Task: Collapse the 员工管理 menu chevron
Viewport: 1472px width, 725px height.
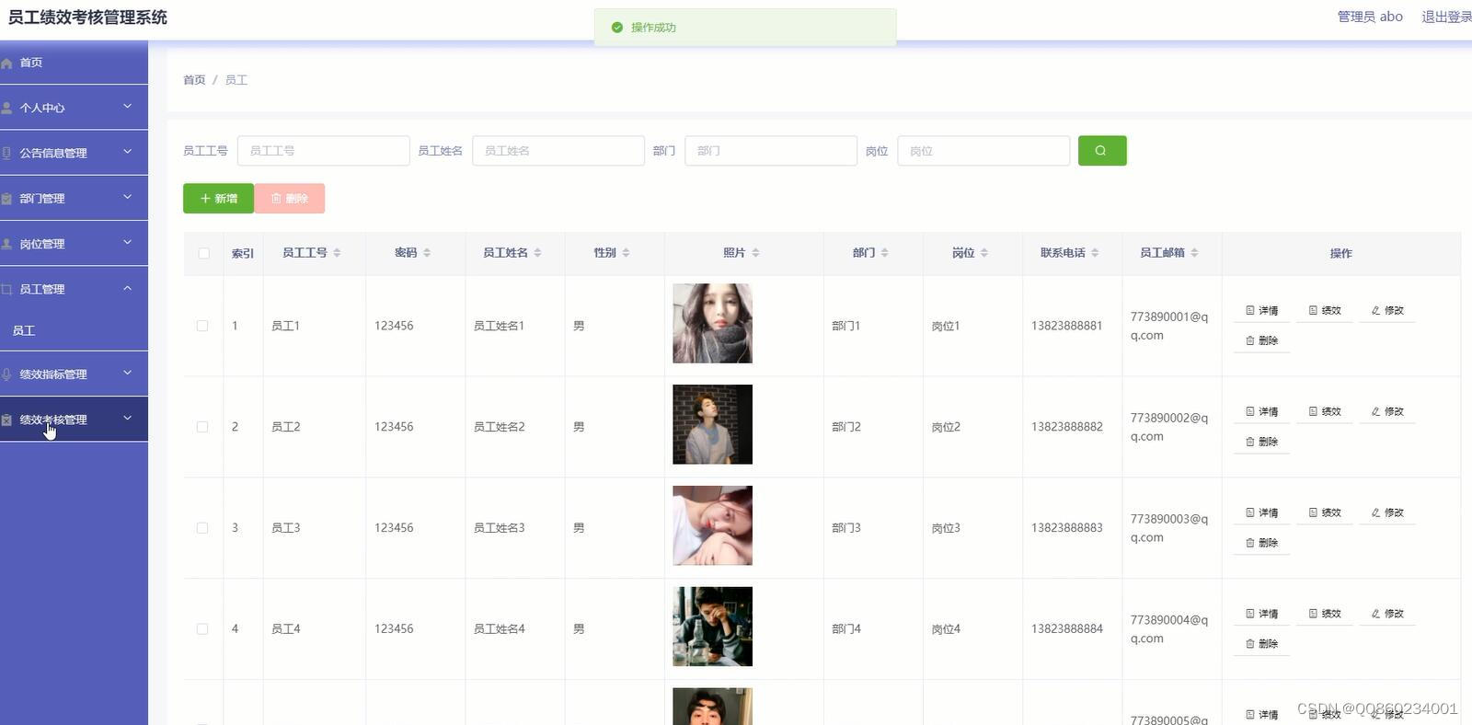Action: (128, 288)
